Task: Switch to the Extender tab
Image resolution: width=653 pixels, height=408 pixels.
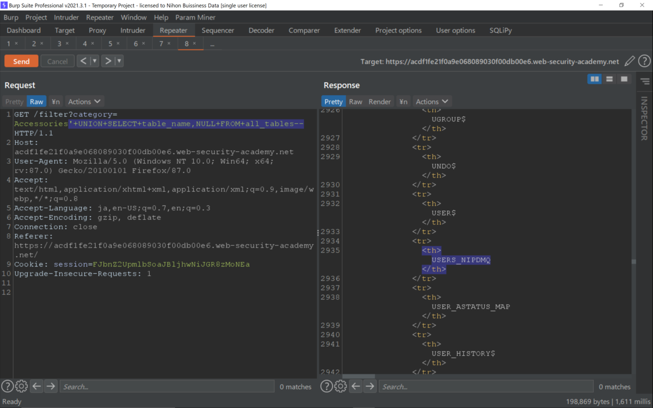Action: pos(348,30)
